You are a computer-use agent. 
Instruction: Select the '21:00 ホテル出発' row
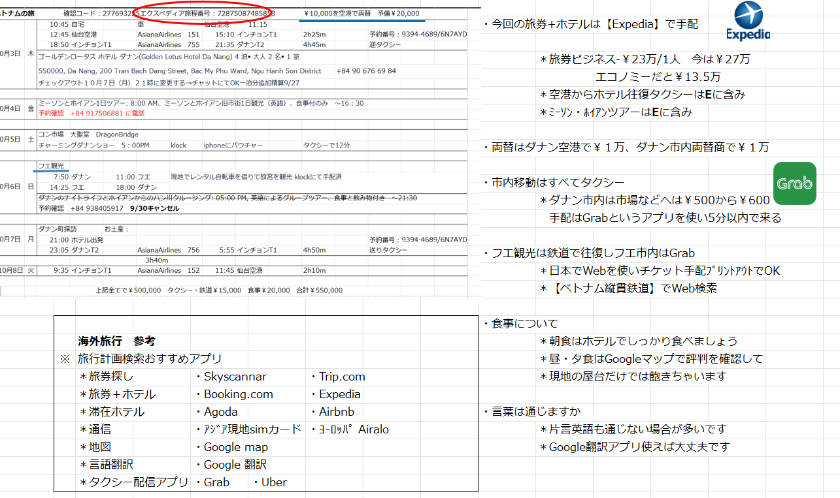[x=76, y=240]
